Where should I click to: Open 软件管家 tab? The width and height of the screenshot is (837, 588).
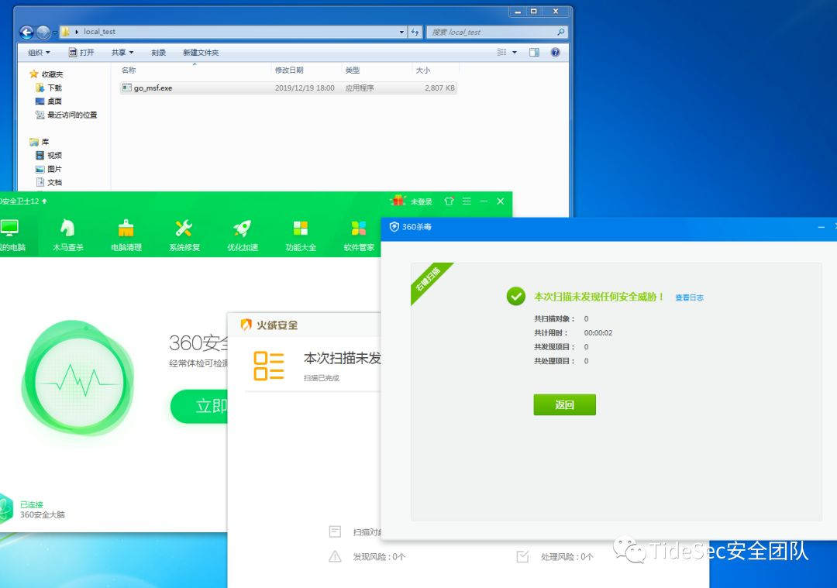coord(359,236)
